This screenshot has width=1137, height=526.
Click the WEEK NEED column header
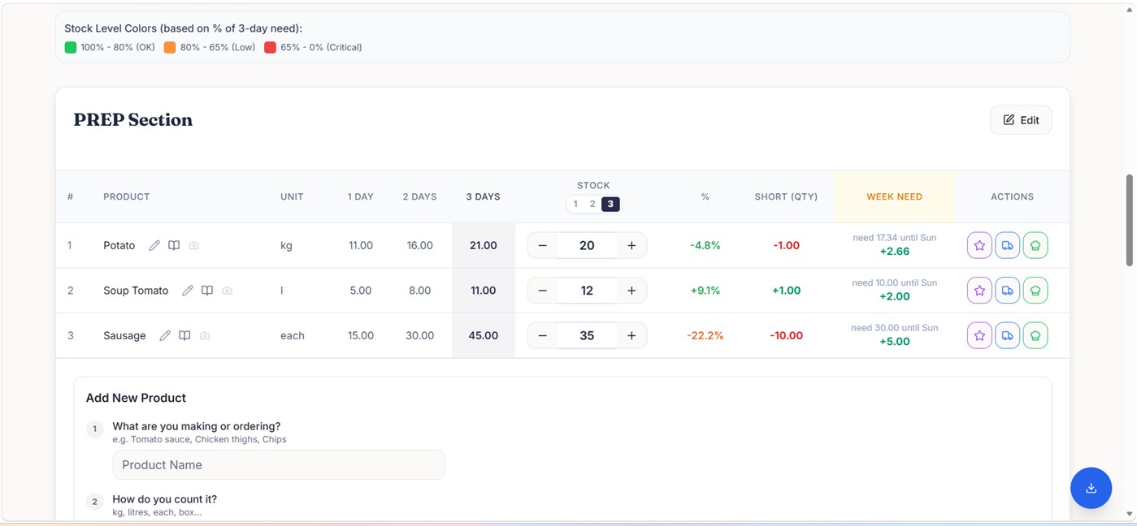click(894, 196)
